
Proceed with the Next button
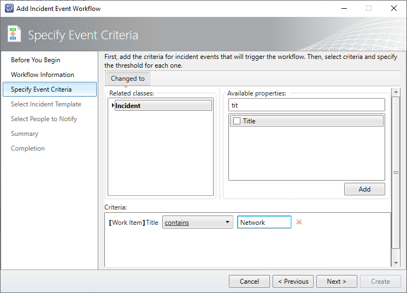(337, 282)
